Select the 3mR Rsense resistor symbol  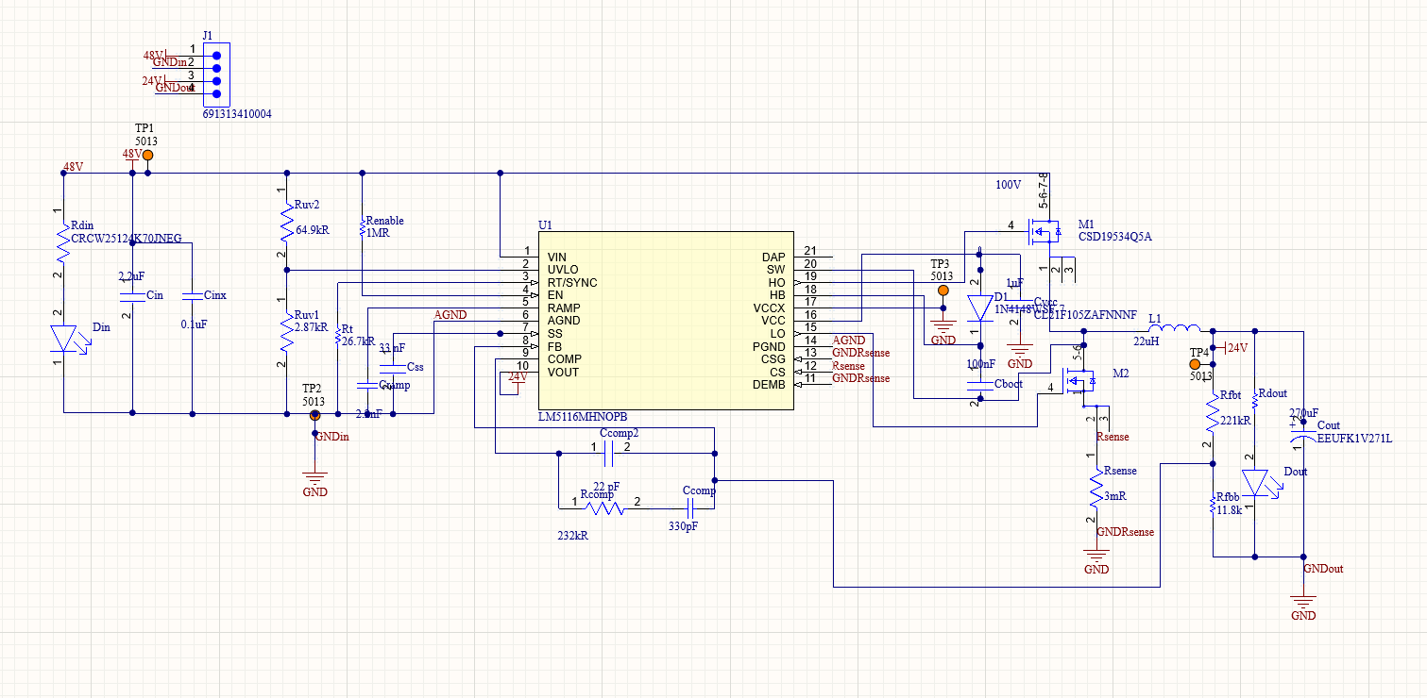(1096, 490)
